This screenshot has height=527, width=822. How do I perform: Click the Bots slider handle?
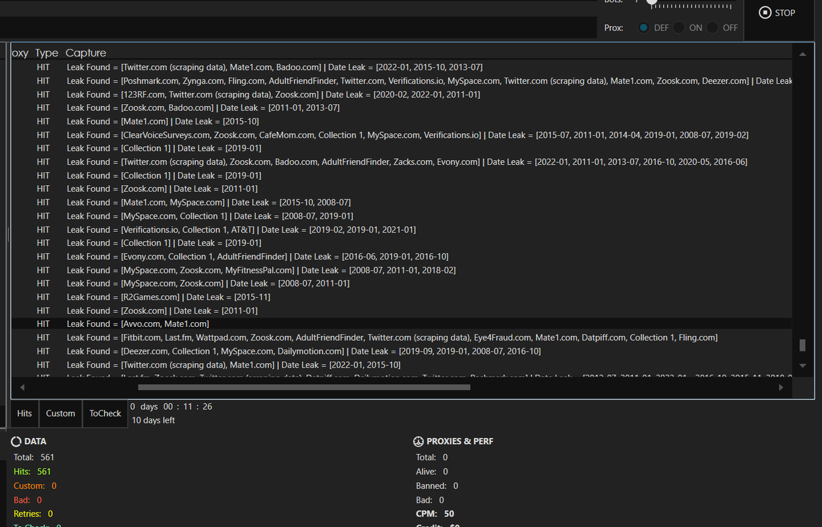(x=652, y=2)
